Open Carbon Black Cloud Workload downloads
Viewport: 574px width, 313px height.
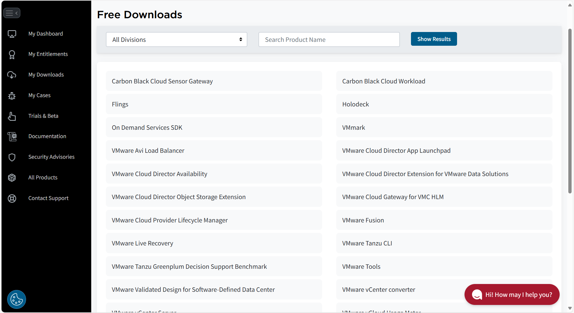[x=444, y=81]
